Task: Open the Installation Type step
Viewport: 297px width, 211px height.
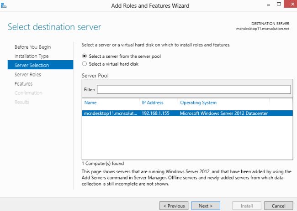Action: click(32, 56)
